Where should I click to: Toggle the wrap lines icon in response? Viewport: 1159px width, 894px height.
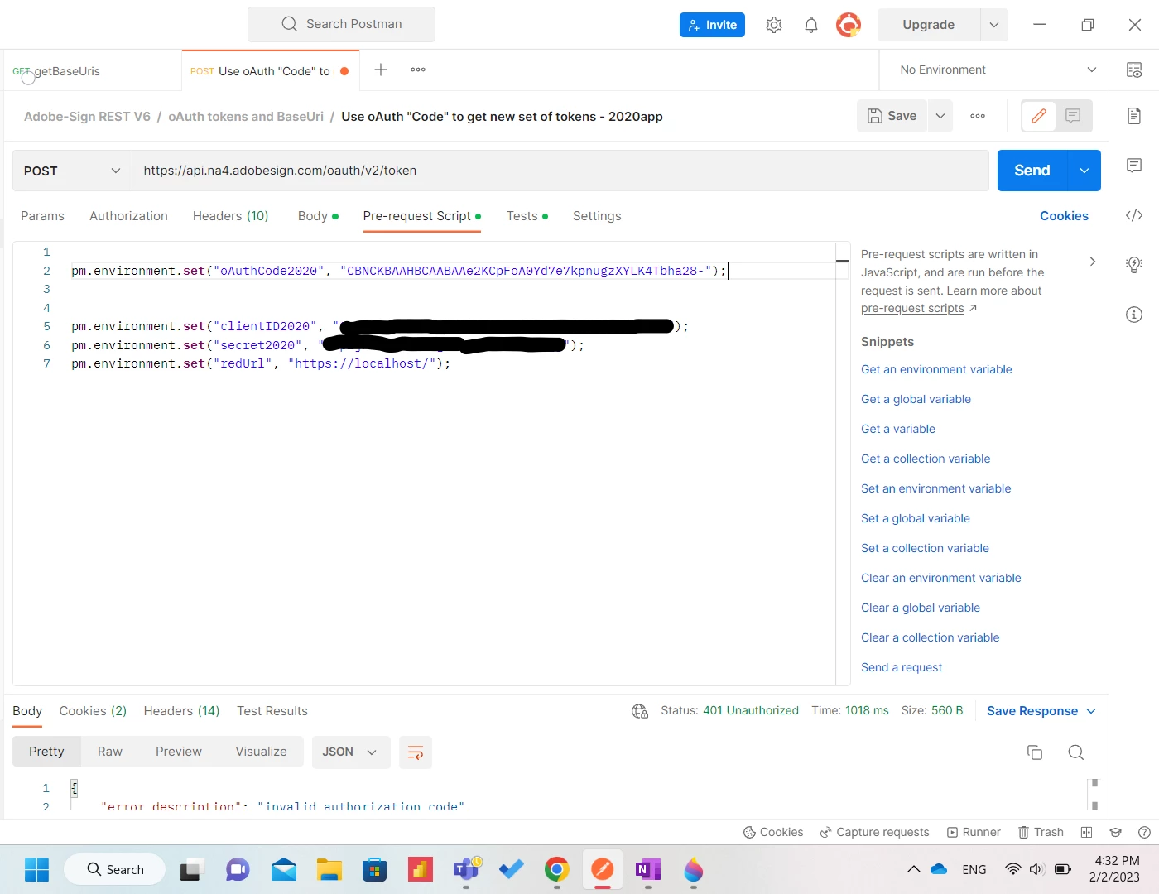416,752
